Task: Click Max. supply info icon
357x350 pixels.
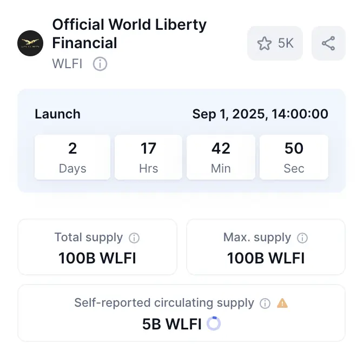Action: (x=302, y=238)
